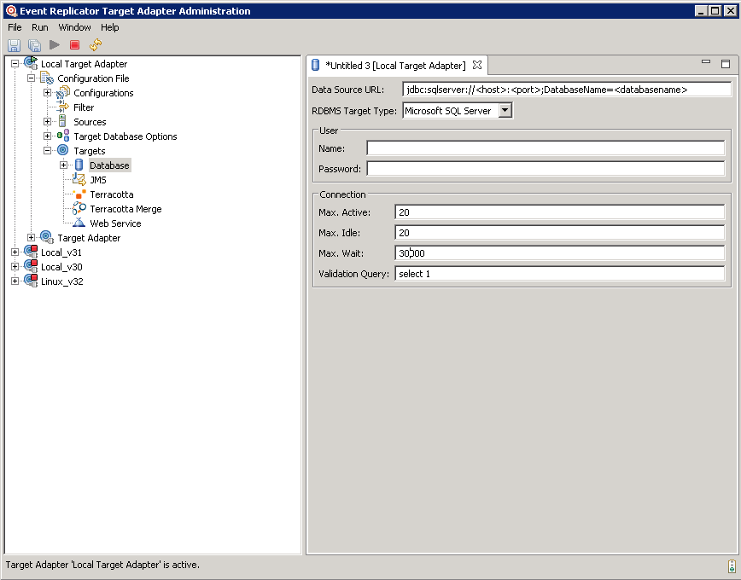Collapse the Targets tree node

click(48, 151)
